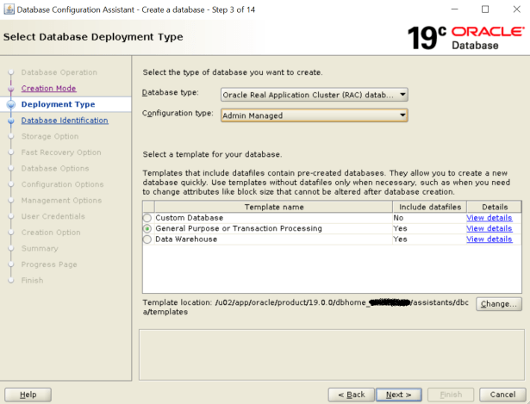Screen dimensions: 530x404
Task: Select the Custom Database template radio button
Action: click(x=147, y=219)
